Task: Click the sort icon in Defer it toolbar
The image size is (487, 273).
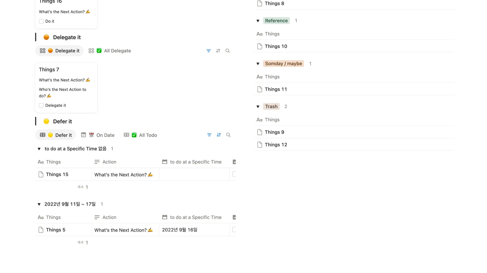Action: pyautogui.click(x=219, y=135)
